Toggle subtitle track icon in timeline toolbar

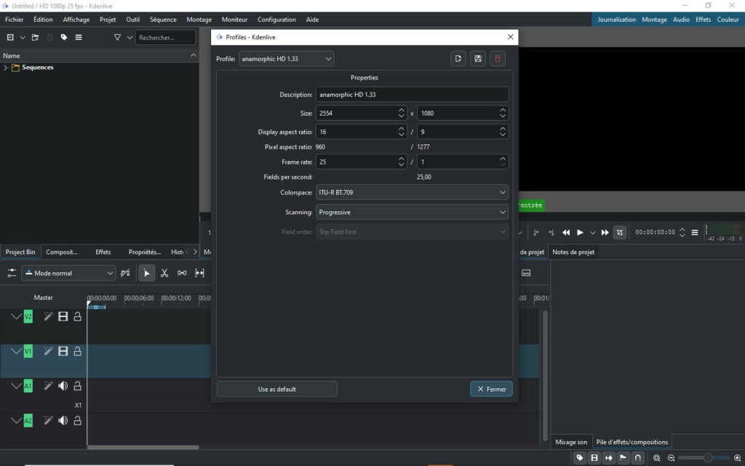click(526, 273)
